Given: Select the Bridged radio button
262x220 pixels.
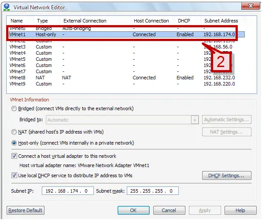Looking at the screenshot, I should tap(14, 108).
